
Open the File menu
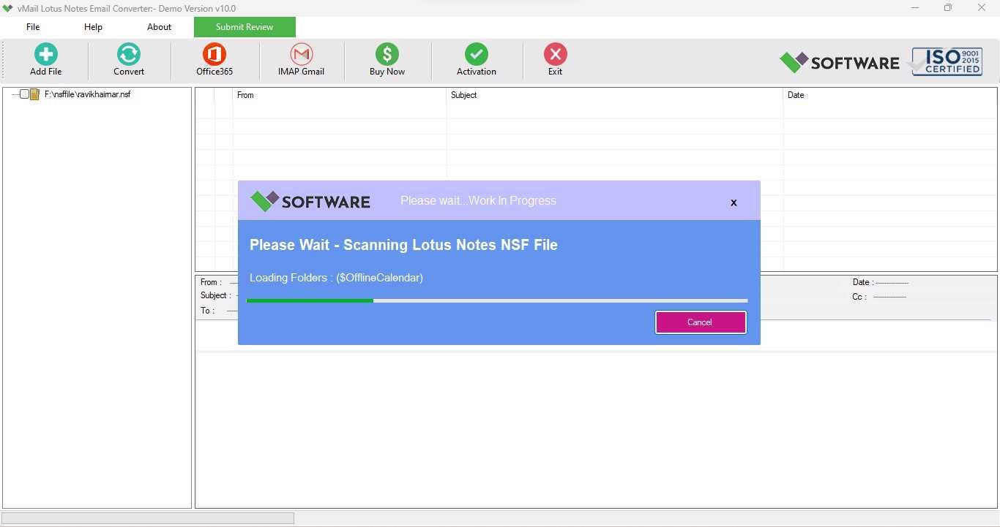33,27
